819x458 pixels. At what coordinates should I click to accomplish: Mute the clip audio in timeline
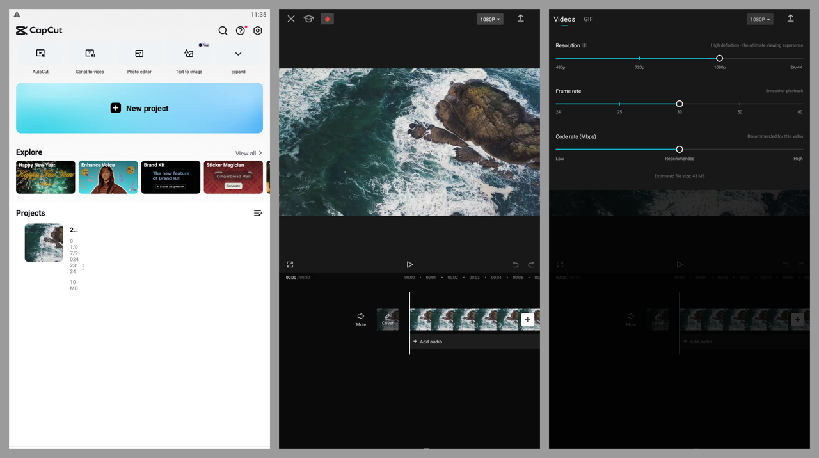361,319
